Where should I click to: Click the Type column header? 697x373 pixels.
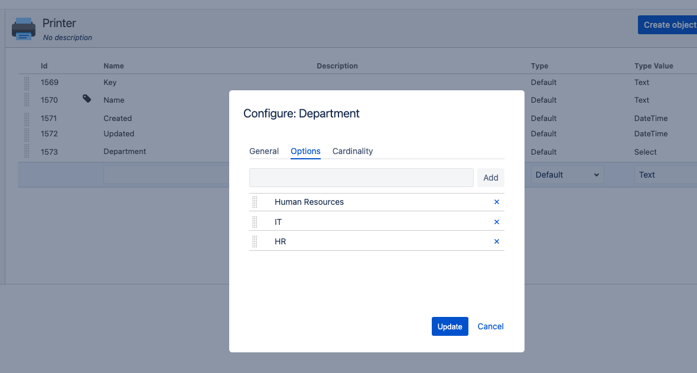point(539,66)
